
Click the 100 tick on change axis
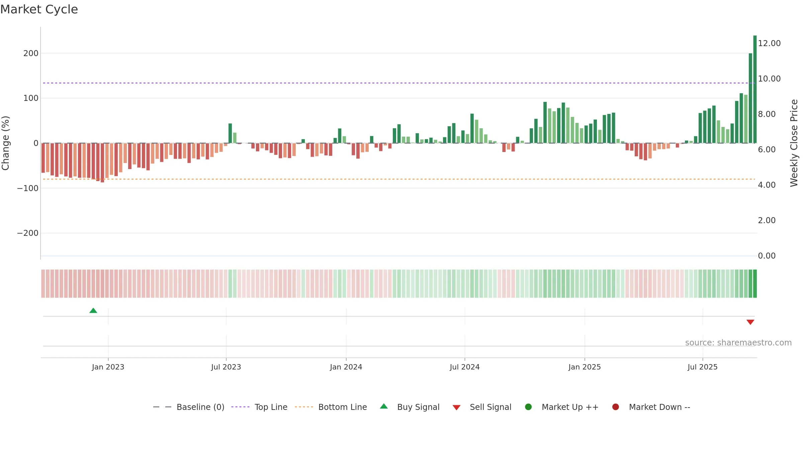pyautogui.click(x=31, y=98)
